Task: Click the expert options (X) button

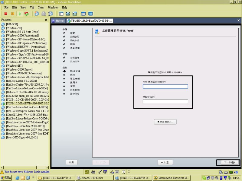Action: tap(165, 122)
